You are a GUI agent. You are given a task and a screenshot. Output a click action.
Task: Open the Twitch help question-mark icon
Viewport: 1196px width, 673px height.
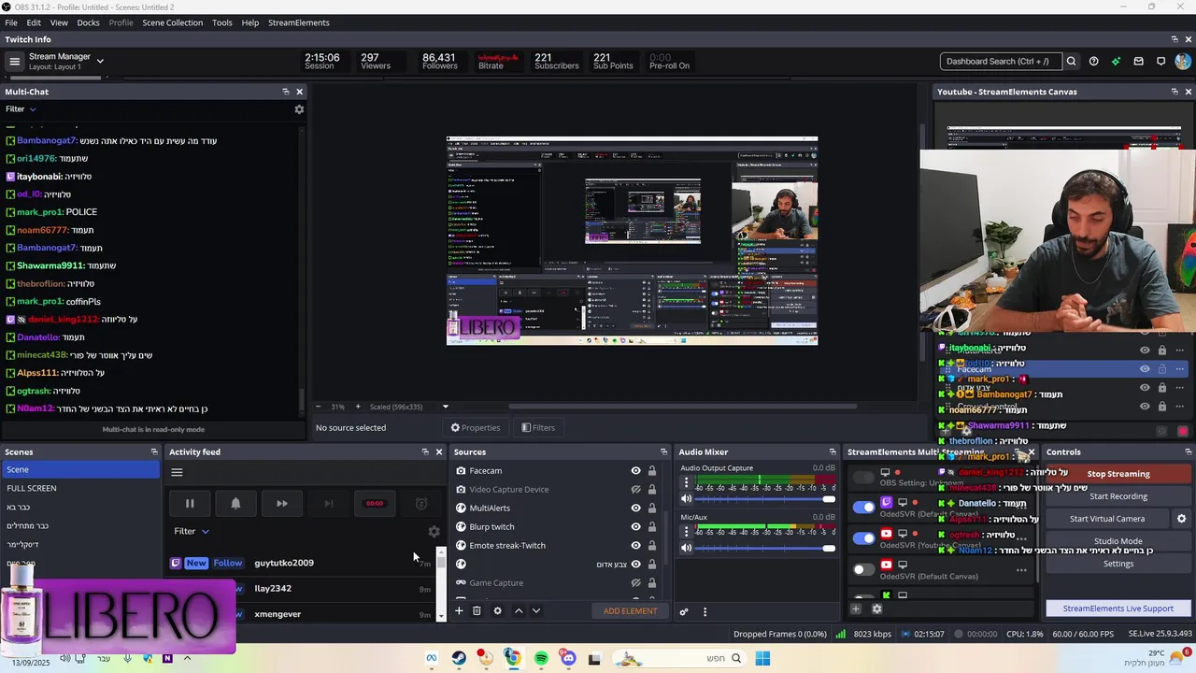coord(1093,62)
